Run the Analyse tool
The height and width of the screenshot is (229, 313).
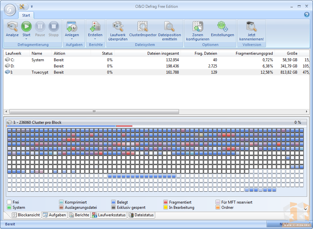click(x=12, y=29)
